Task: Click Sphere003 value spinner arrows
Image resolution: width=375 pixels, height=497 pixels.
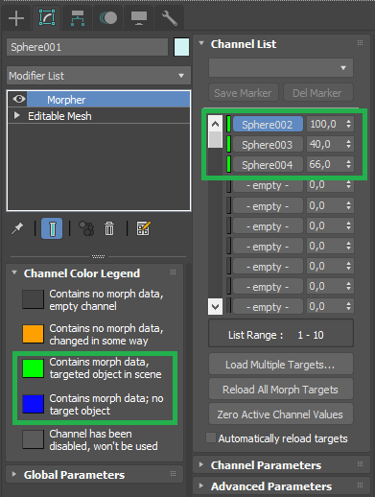Action: pyautogui.click(x=349, y=144)
